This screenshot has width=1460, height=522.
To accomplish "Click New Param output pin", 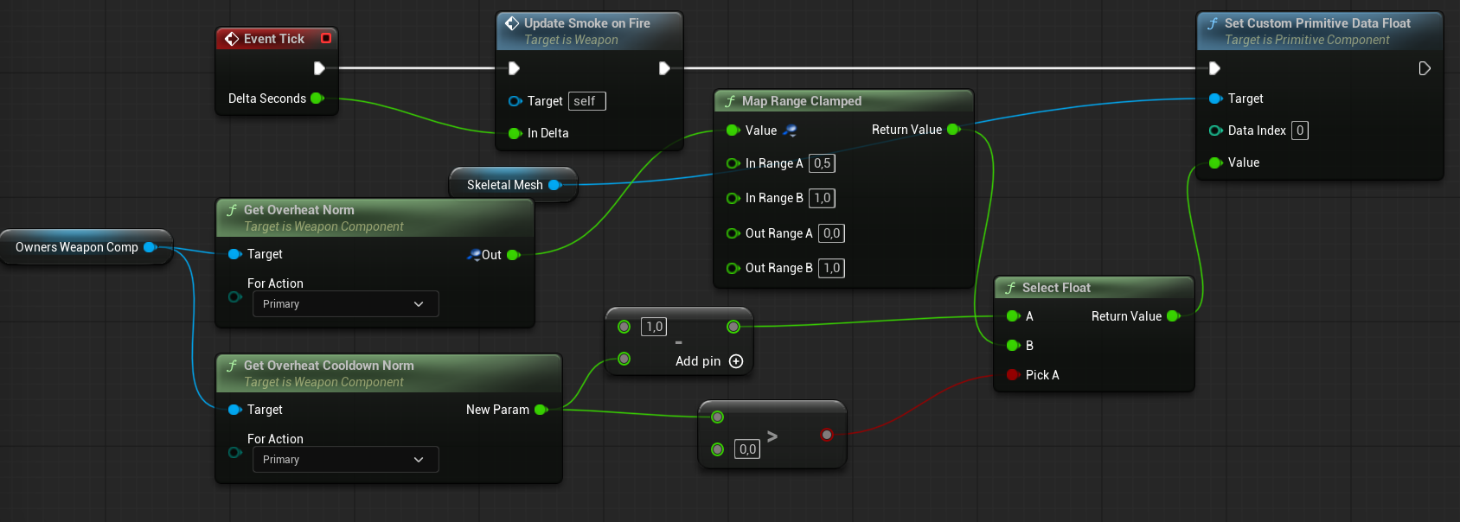I will click(x=541, y=410).
